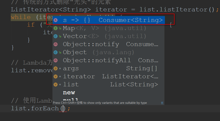The image size is (220, 121).
Task: Select the new keyword suggestion
Action: [69, 92]
